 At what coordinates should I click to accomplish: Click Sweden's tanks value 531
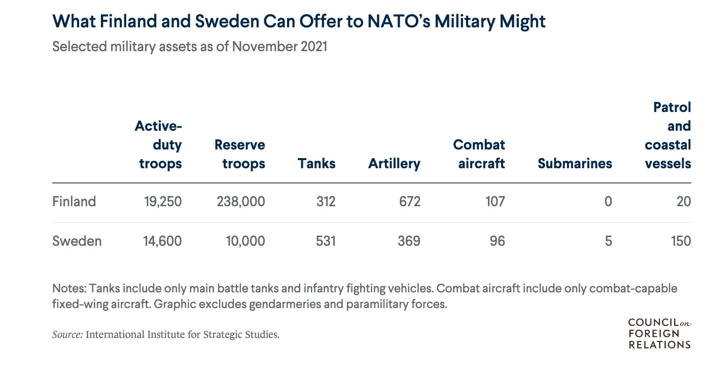point(325,241)
